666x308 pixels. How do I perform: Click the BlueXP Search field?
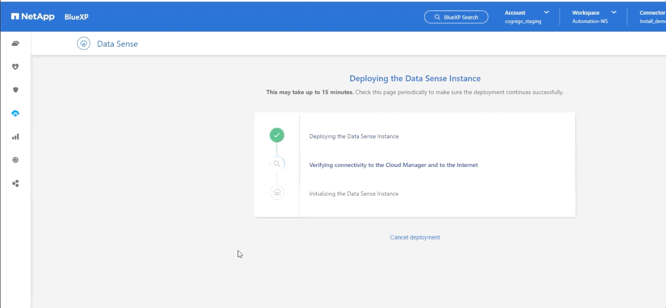[456, 17]
